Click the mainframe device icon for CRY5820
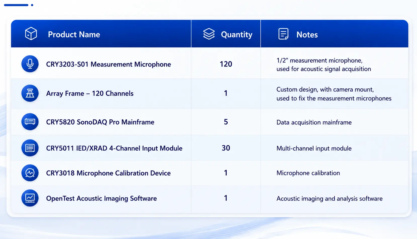This screenshot has height=239, width=417. (30, 122)
